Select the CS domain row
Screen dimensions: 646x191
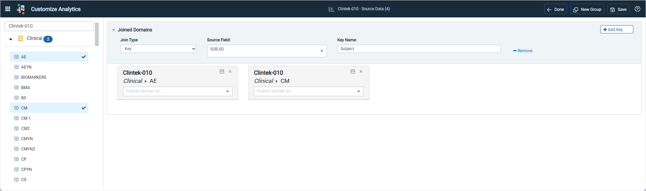click(x=49, y=180)
